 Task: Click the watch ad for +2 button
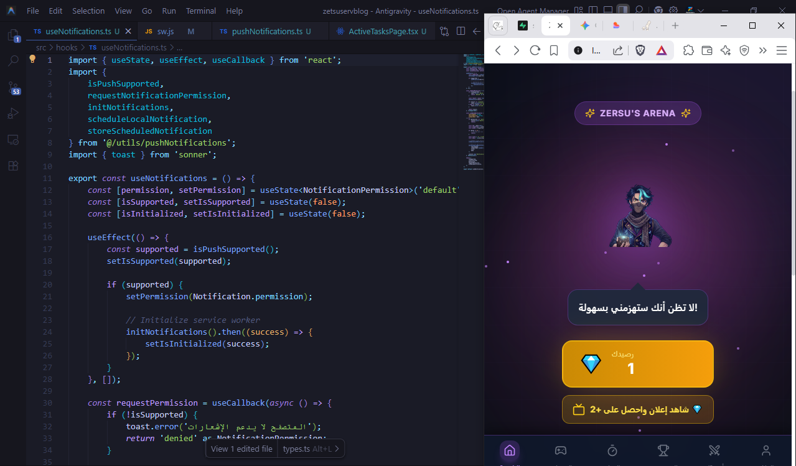(x=637, y=409)
